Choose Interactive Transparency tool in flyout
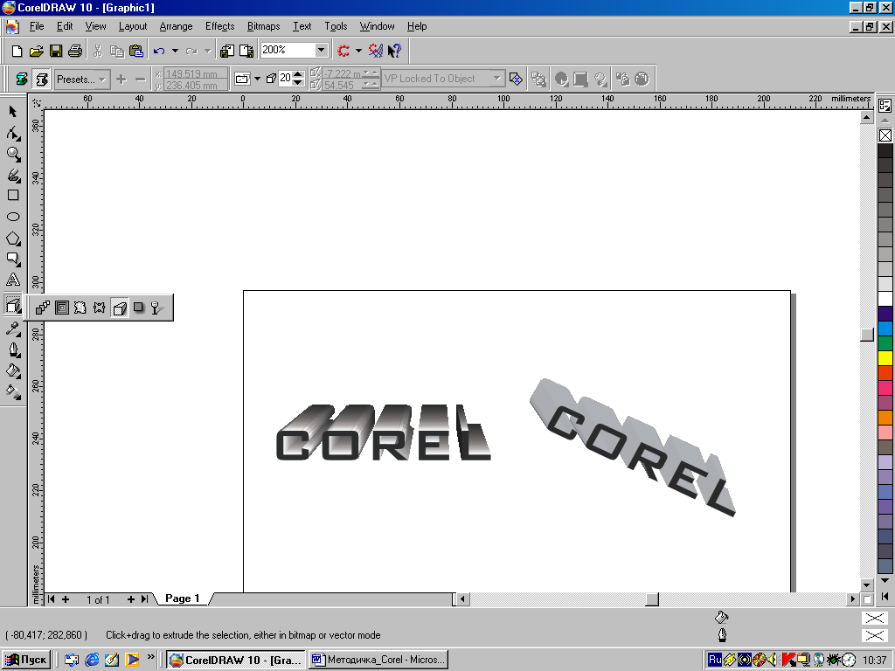 pyautogui.click(x=157, y=308)
